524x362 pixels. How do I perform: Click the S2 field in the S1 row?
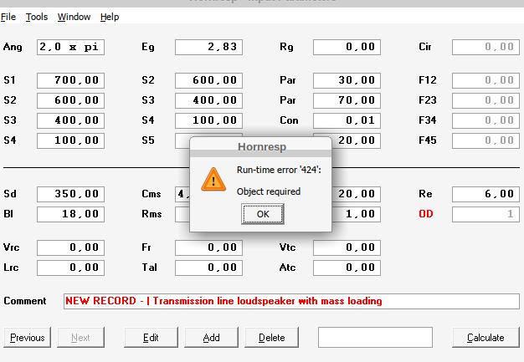(x=208, y=80)
